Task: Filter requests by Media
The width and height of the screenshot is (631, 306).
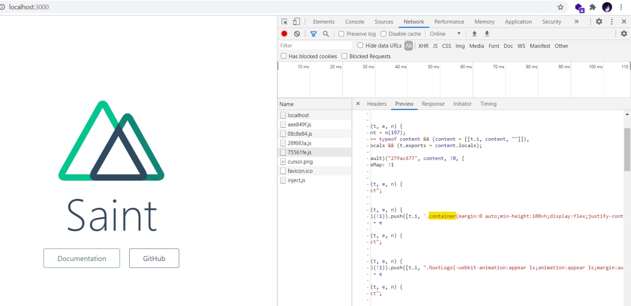Action: click(x=476, y=46)
